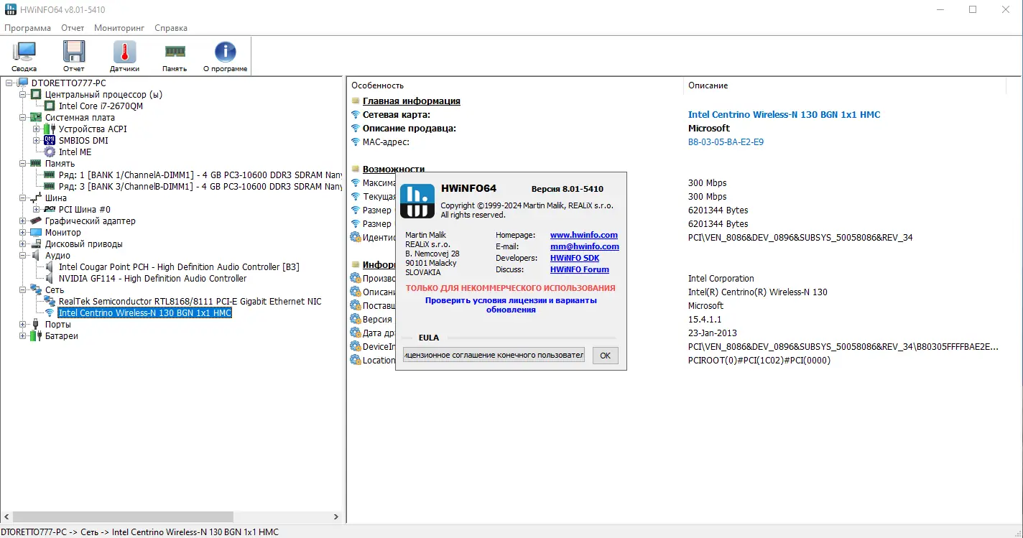1023x538 pixels.
Task: Click the Wi-Fi icon beside Intel Centrino tree item
Action: coord(50,312)
